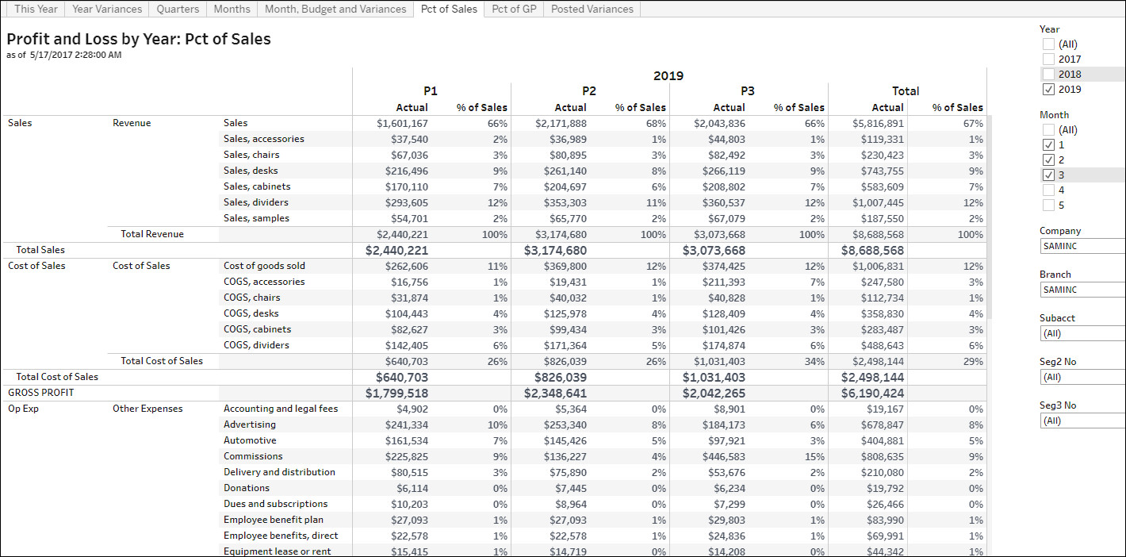Select the P3 column header
Screen dimensions: 1126x557
pyautogui.click(x=748, y=91)
